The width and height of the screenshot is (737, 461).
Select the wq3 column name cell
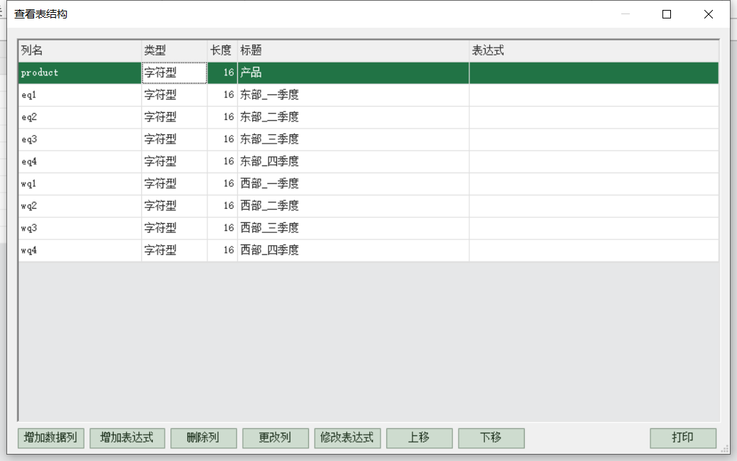tap(80, 228)
